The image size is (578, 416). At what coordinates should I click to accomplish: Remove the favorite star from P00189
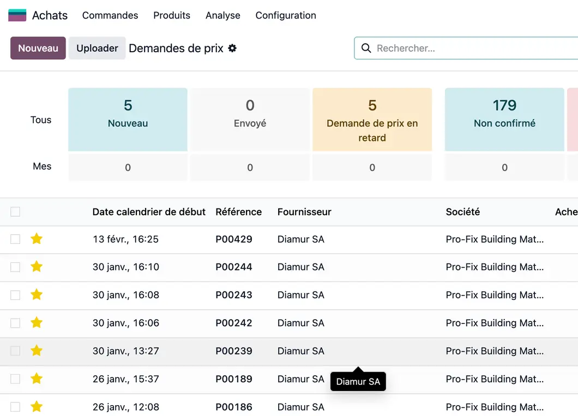pos(37,379)
